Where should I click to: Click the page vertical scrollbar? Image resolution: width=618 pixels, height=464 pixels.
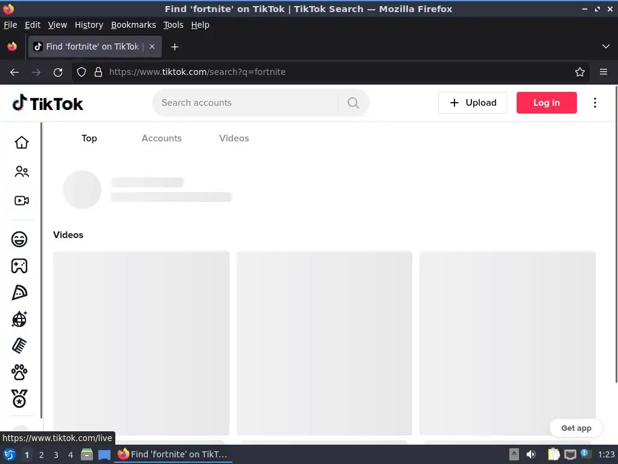[616, 234]
